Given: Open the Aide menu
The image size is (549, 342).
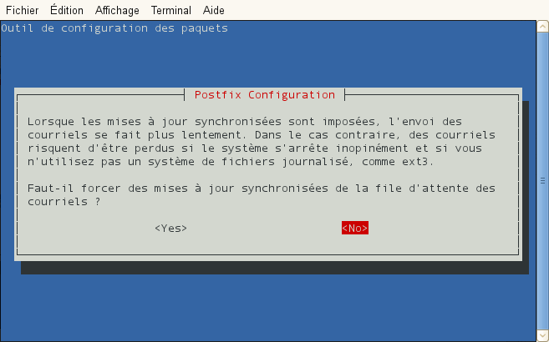Looking at the screenshot, I should point(214,10).
